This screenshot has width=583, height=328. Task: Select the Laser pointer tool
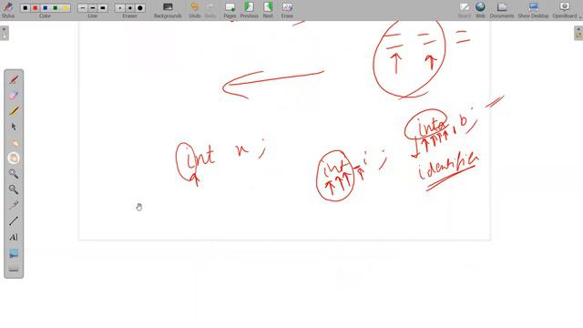(x=14, y=205)
